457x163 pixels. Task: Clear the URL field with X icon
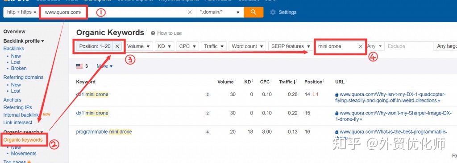190,12
